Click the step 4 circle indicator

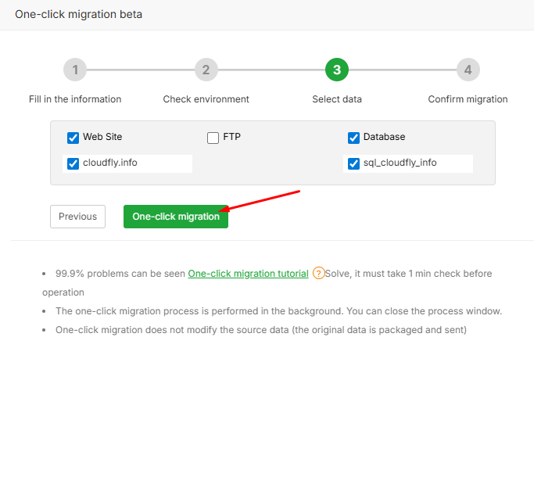coord(468,70)
